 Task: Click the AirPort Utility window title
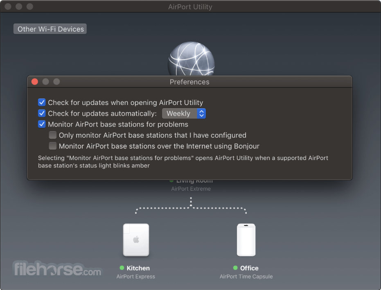(x=190, y=7)
